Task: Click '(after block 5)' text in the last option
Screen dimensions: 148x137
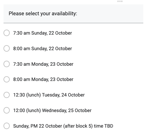Action: click(x=78, y=126)
